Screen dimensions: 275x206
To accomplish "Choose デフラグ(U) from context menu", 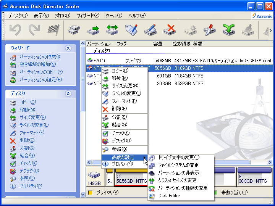I will pos(125,141).
